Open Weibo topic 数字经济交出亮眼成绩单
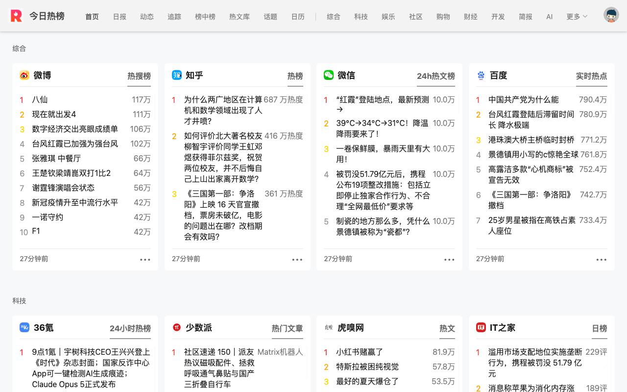 tap(75, 129)
